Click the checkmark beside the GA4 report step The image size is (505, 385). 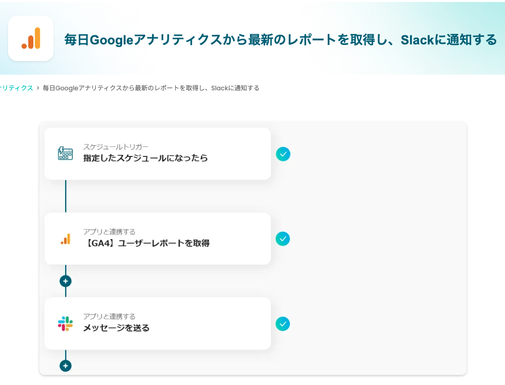tap(283, 239)
